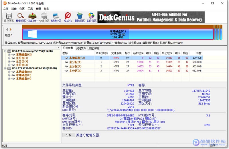
Task: Collapse the HD1 ST1000DM003 tree node
Action: (5, 68)
